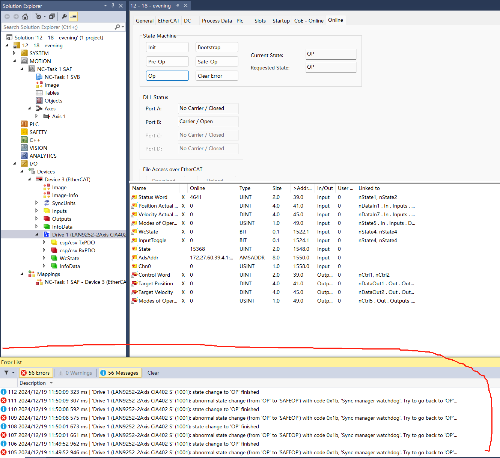This screenshot has height=458, width=500.
Task: Collapse the MOTION tree node
Action: (x=14, y=61)
